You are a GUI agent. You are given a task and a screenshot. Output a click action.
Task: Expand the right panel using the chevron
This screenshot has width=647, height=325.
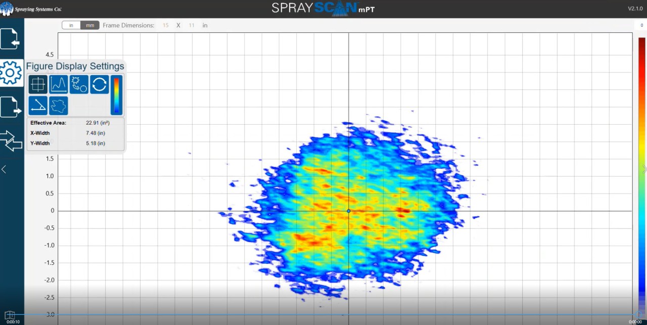(x=644, y=169)
